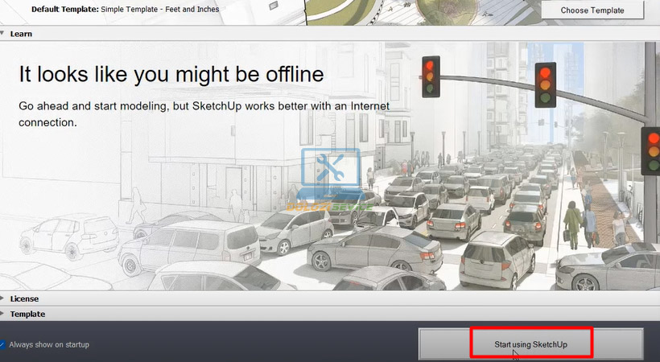The width and height of the screenshot is (660, 362).
Task: Click the leftmost traffic light in illustration
Action: click(432, 76)
